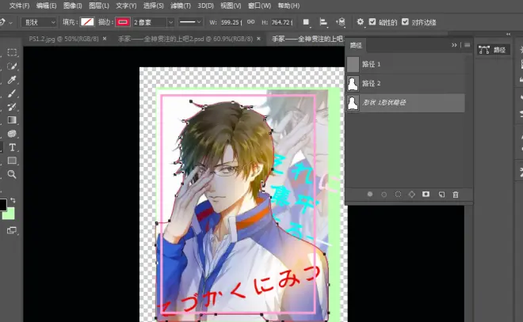Screen dimensions: 523x322
Task: Open the collapsed 路径 panel icon
Action: [x=492, y=50]
